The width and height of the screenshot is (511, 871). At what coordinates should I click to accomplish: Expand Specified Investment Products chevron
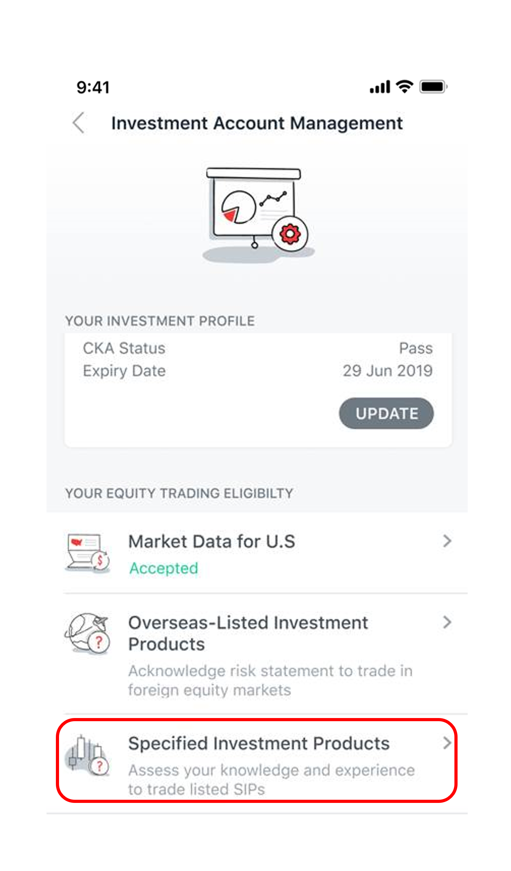point(447,743)
